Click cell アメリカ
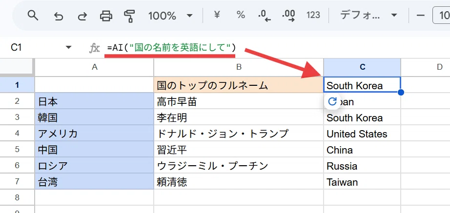Image resolution: width=450 pixels, height=213 pixels. pyautogui.click(x=94, y=133)
